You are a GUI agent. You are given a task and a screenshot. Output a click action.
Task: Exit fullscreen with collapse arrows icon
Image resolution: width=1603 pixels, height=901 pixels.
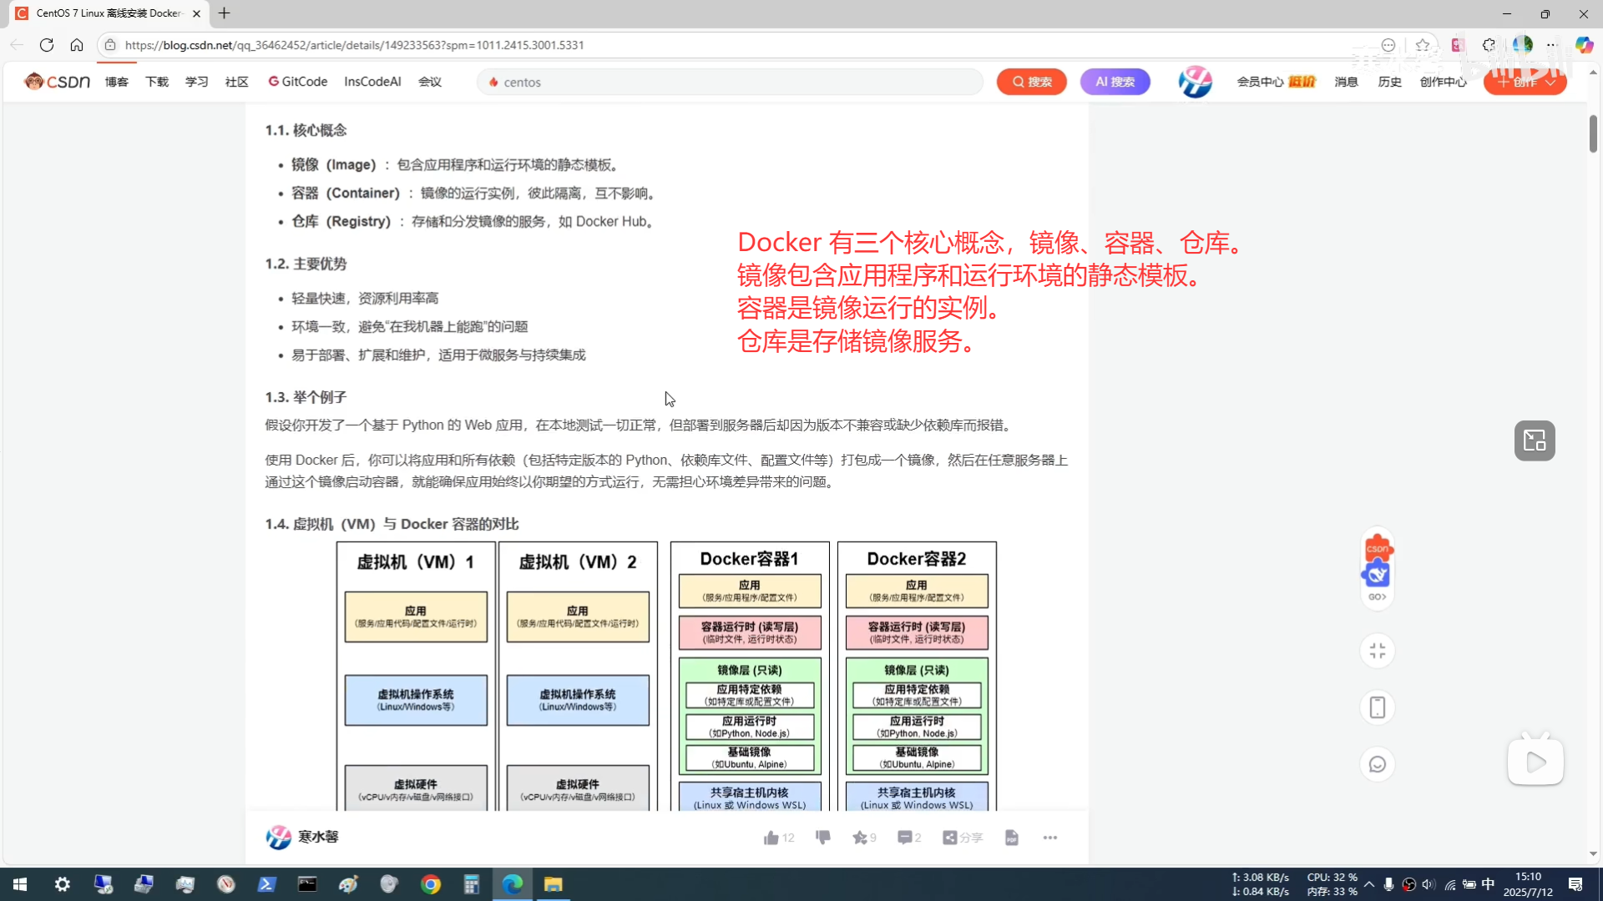(1377, 651)
